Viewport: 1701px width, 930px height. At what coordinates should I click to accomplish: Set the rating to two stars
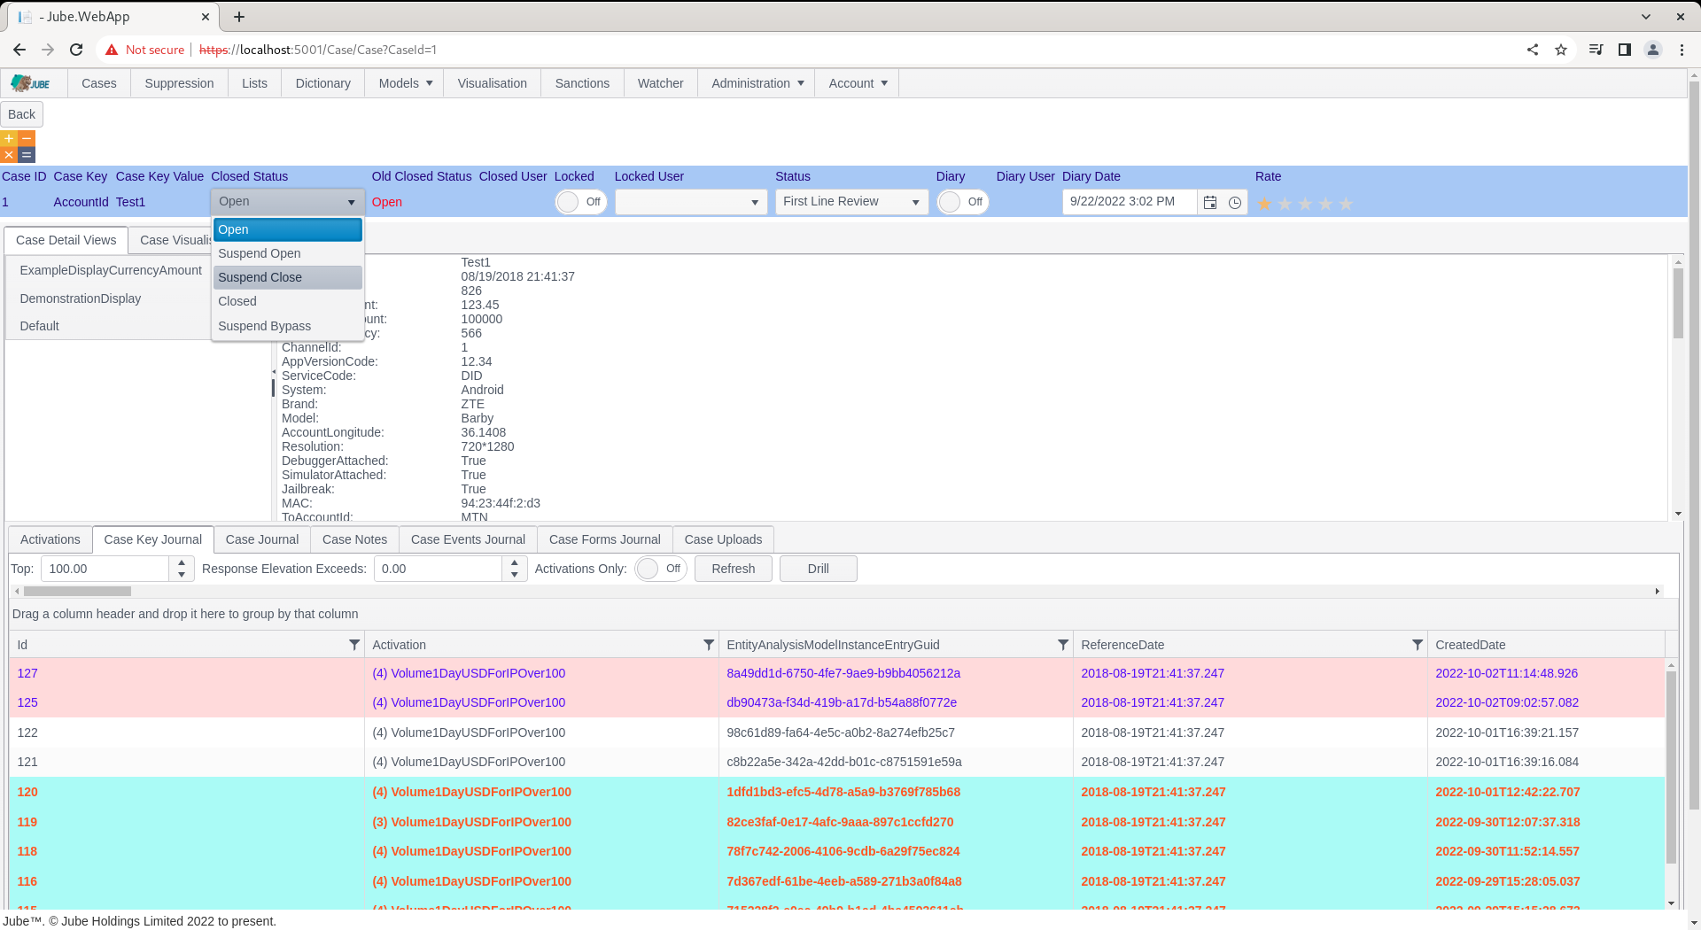pyautogui.click(x=1285, y=204)
